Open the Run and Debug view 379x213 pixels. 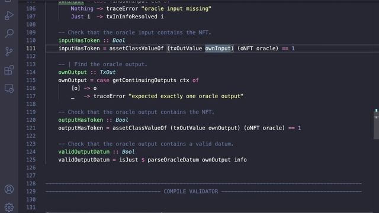click(9, 15)
